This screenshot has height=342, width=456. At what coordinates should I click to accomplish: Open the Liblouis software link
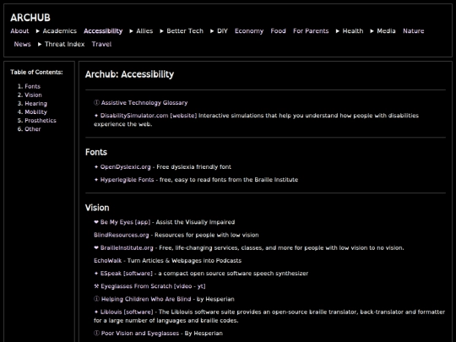click(127, 312)
